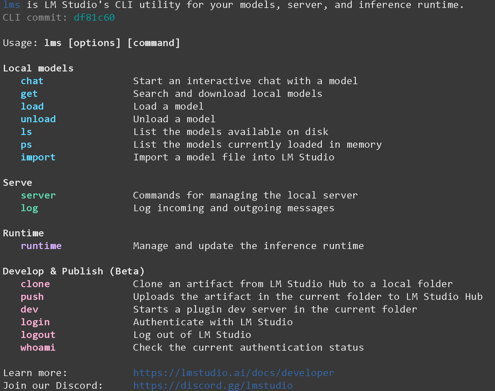Viewport: 495px width, 391px height.
Task: Click the lmstudio.ai developer docs link
Action: 234,373
